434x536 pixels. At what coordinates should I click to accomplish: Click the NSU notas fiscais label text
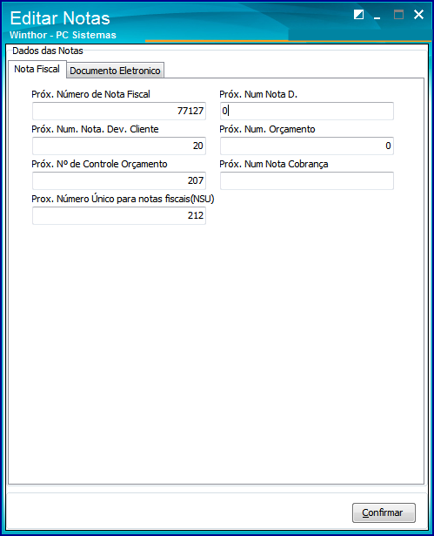coord(123,199)
